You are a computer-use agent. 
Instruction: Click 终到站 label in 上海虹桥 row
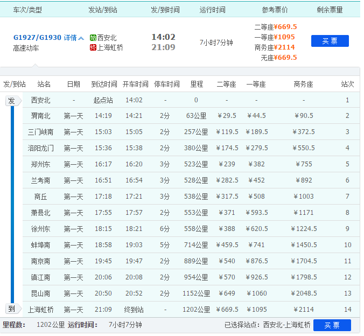click(134, 310)
